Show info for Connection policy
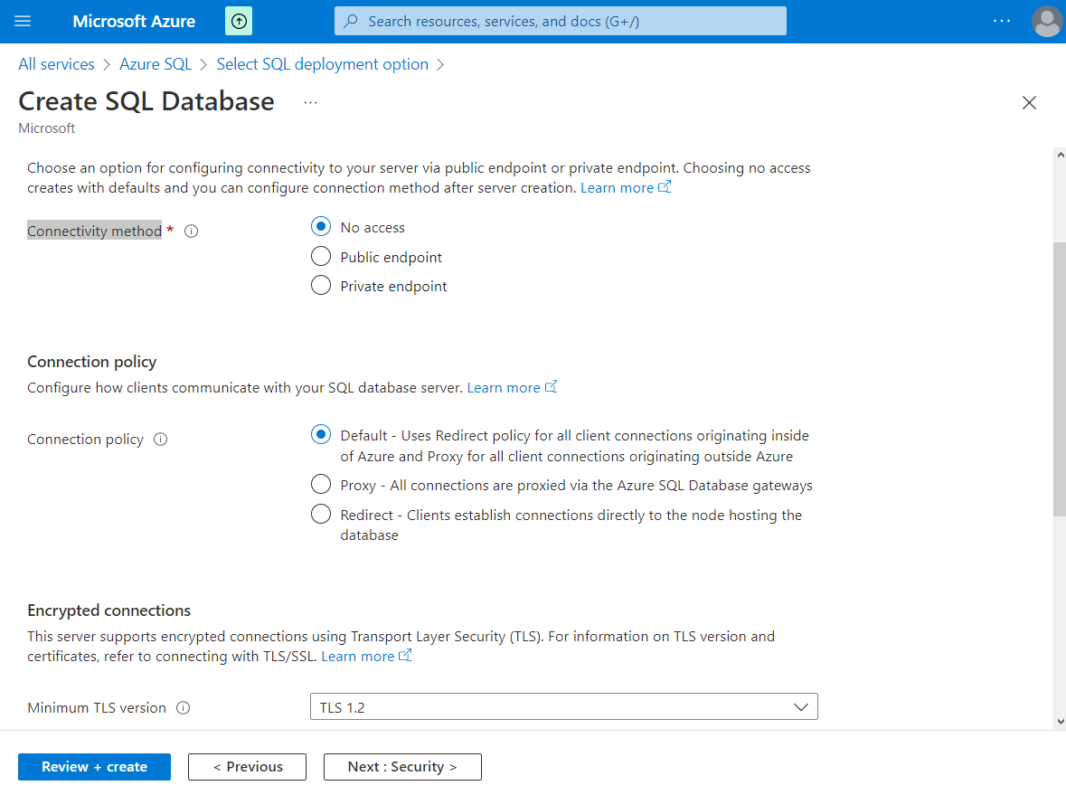1066x795 pixels. (x=160, y=440)
